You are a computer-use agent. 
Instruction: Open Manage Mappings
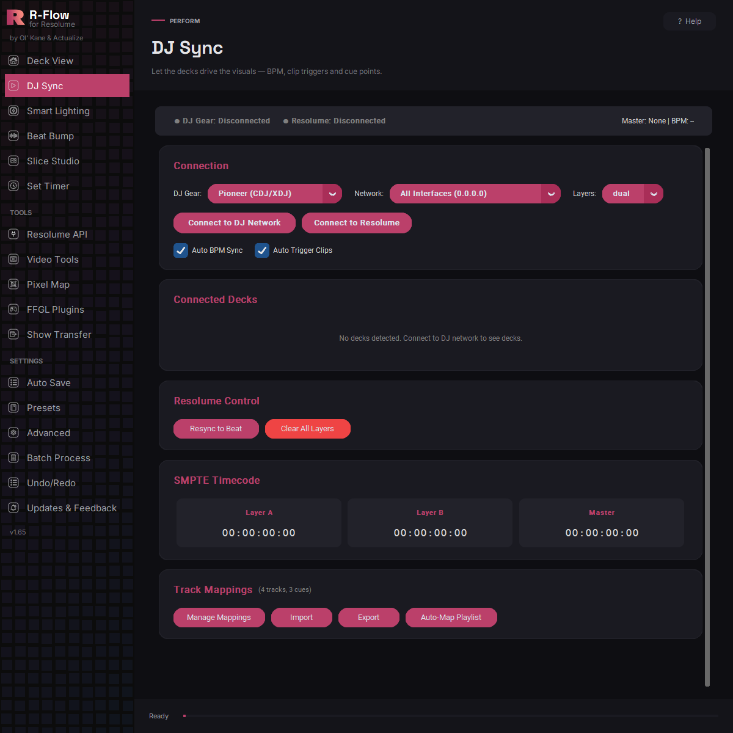point(219,618)
